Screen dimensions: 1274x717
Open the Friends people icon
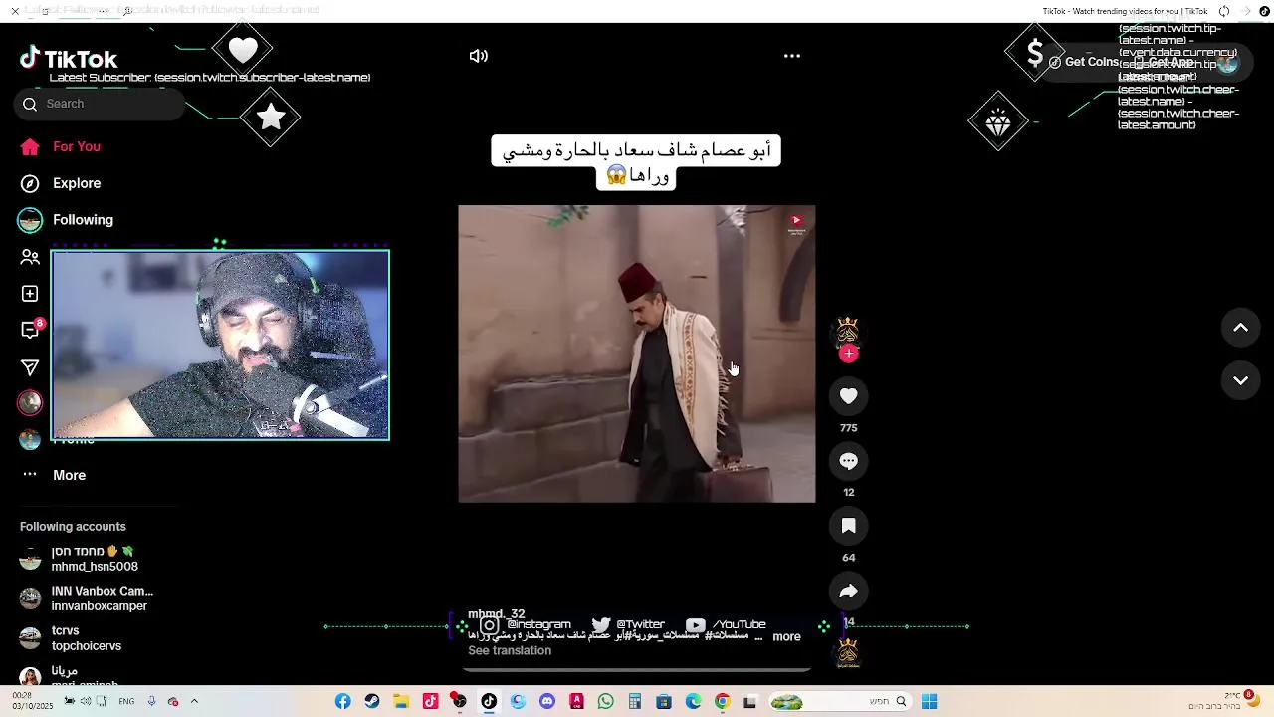click(x=30, y=257)
